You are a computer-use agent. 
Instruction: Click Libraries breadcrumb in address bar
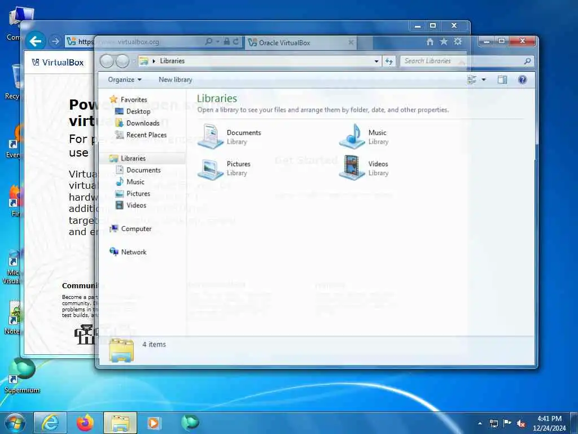172,61
